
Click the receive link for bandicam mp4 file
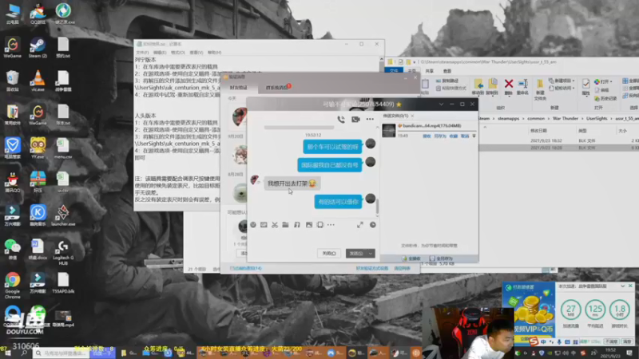click(427, 136)
